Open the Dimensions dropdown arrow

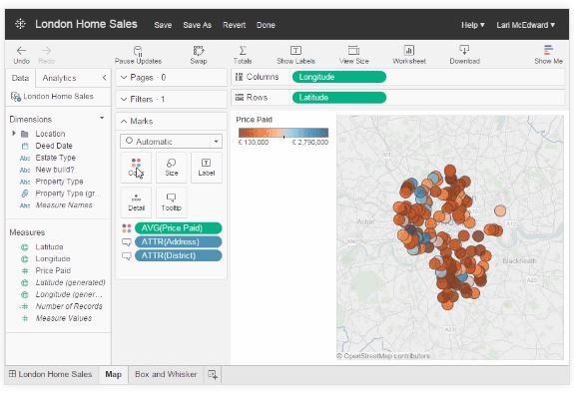point(102,118)
